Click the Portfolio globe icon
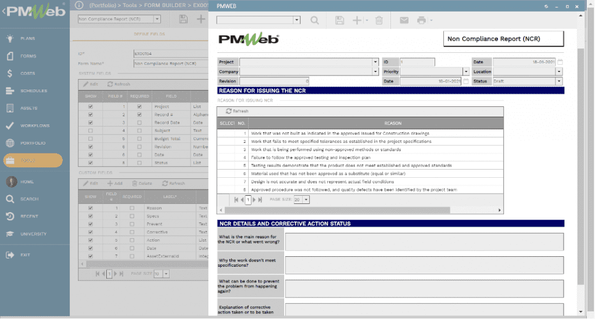 tap(10, 143)
